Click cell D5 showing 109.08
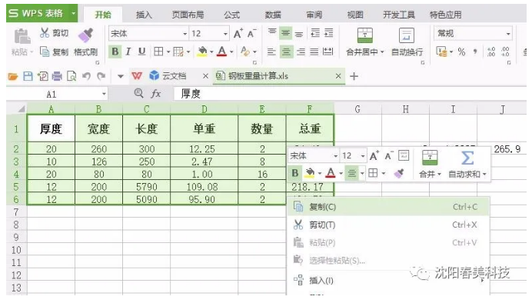Image resolution: width=532 pixels, height=303 pixels. point(204,187)
